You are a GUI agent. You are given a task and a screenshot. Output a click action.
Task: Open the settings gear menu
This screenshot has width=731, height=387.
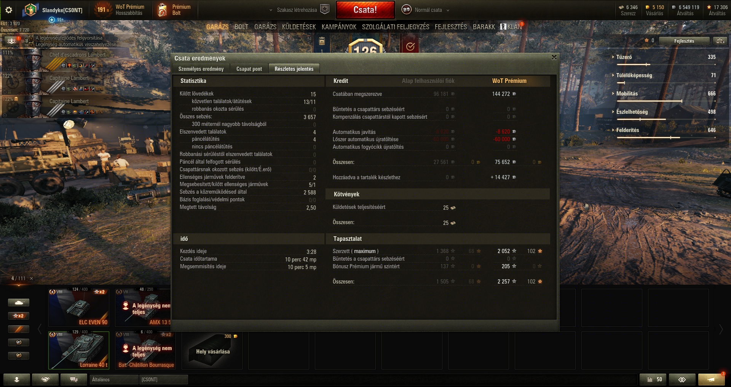pyautogui.click(x=9, y=10)
